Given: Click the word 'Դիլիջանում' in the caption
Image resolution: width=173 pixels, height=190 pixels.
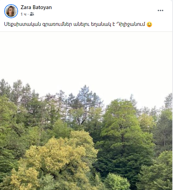Looking at the screenshot, I should [x=131, y=24].
